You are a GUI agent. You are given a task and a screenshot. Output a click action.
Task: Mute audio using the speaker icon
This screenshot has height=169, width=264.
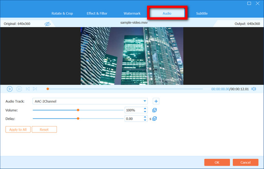click(253, 89)
